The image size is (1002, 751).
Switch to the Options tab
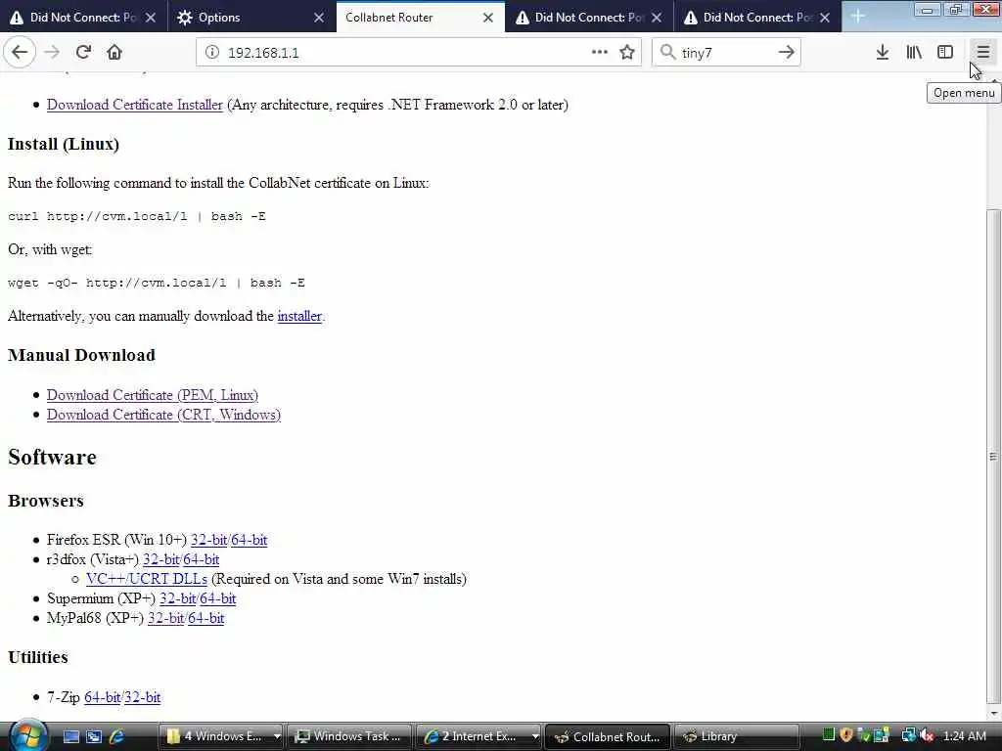tap(252, 18)
